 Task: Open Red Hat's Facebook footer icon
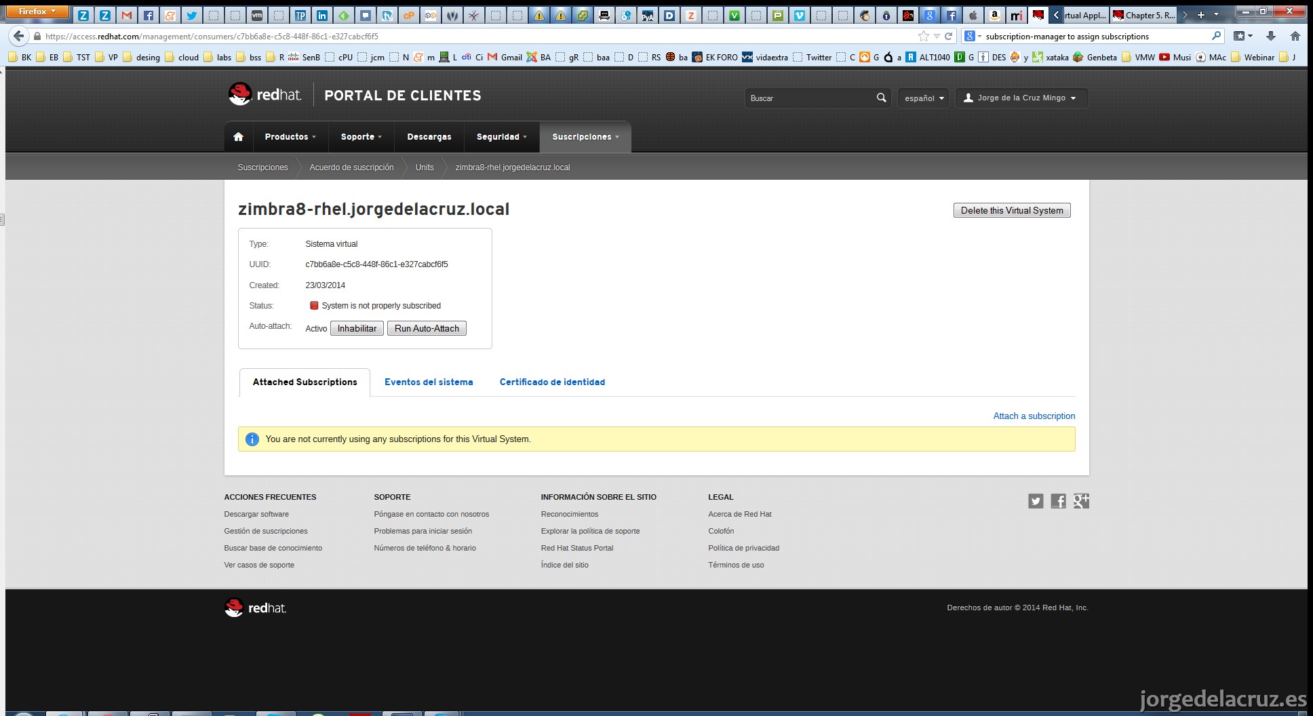(1058, 501)
